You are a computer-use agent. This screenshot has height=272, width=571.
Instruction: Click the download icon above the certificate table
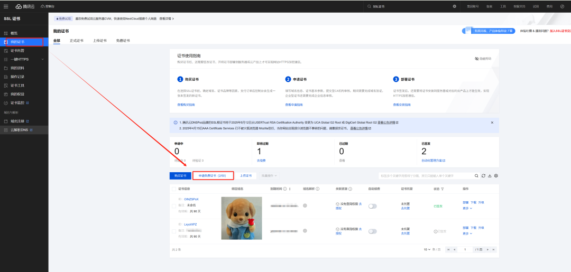point(490,175)
